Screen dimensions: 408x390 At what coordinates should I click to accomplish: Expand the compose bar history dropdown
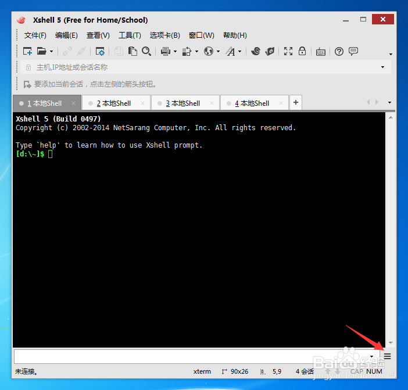[x=371, y=356]
